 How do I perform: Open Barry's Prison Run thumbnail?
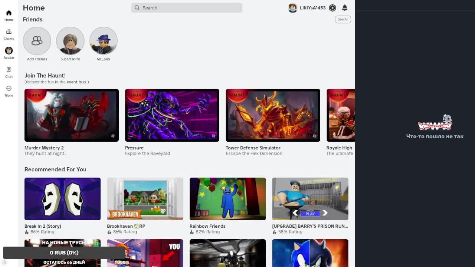(x=310, y=199)
